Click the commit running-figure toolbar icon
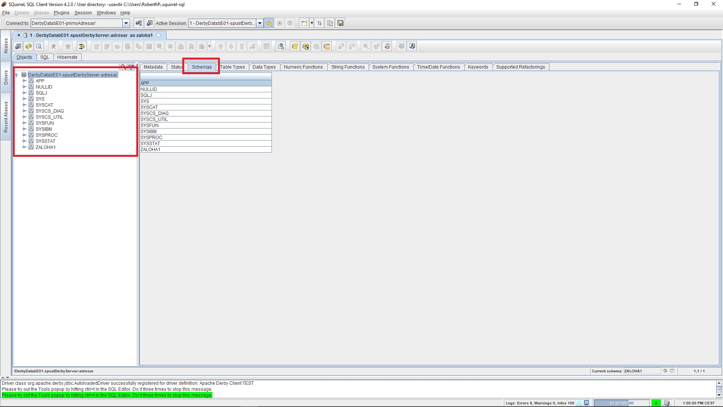The width and height of the screenshot is (723, 407). point(53,46)
